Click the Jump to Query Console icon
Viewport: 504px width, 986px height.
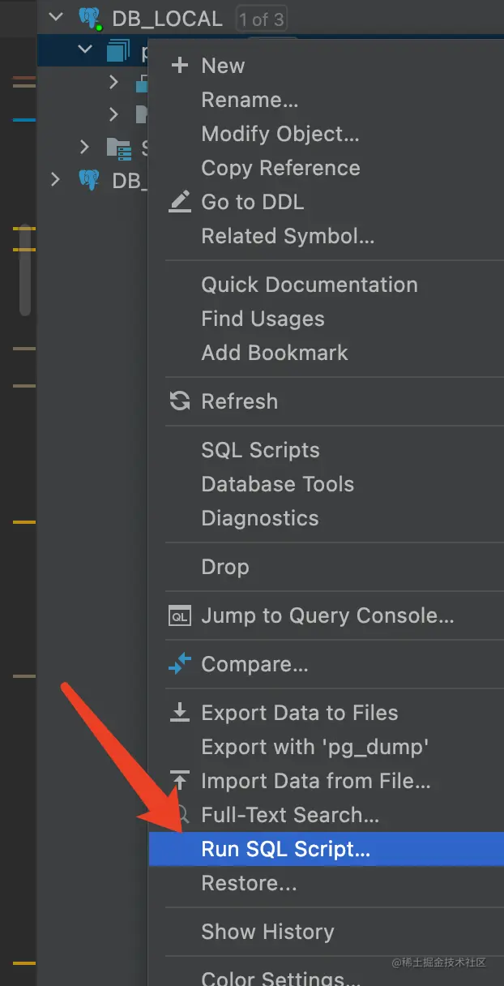tap(179, 615)
